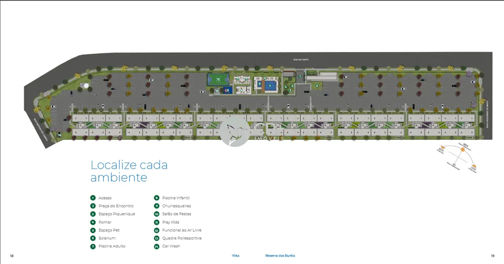Viewport: 504px width, 264px height.
Task: Click the number 14 Car Wash legend badge
Action: click(x=157, y=246)
